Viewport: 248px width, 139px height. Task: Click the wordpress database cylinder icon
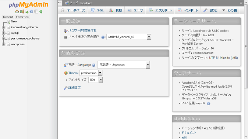(8, 44)
